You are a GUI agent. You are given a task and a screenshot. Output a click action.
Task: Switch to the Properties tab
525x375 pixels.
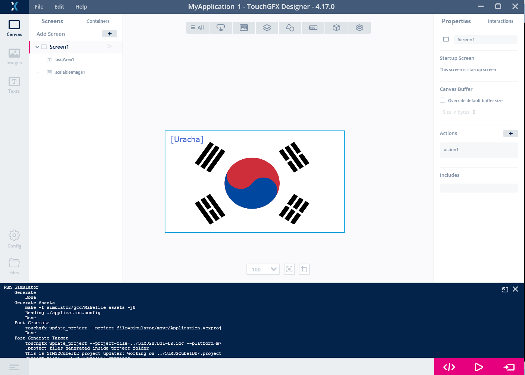pyautogui.click(x=456, y=21)
